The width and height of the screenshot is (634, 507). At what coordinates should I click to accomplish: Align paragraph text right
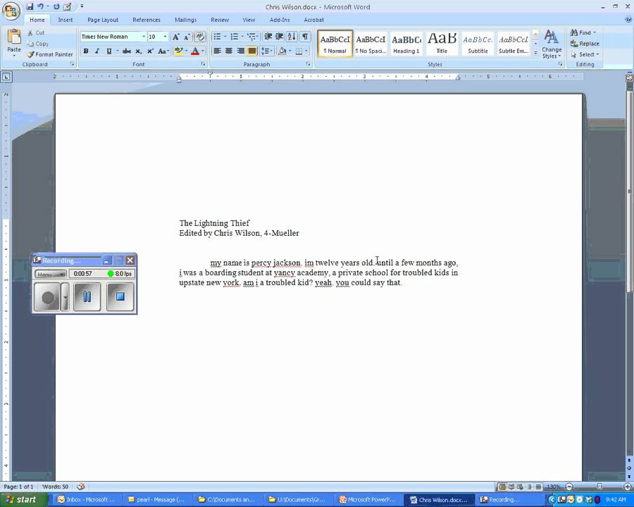(x=241, y=51)
